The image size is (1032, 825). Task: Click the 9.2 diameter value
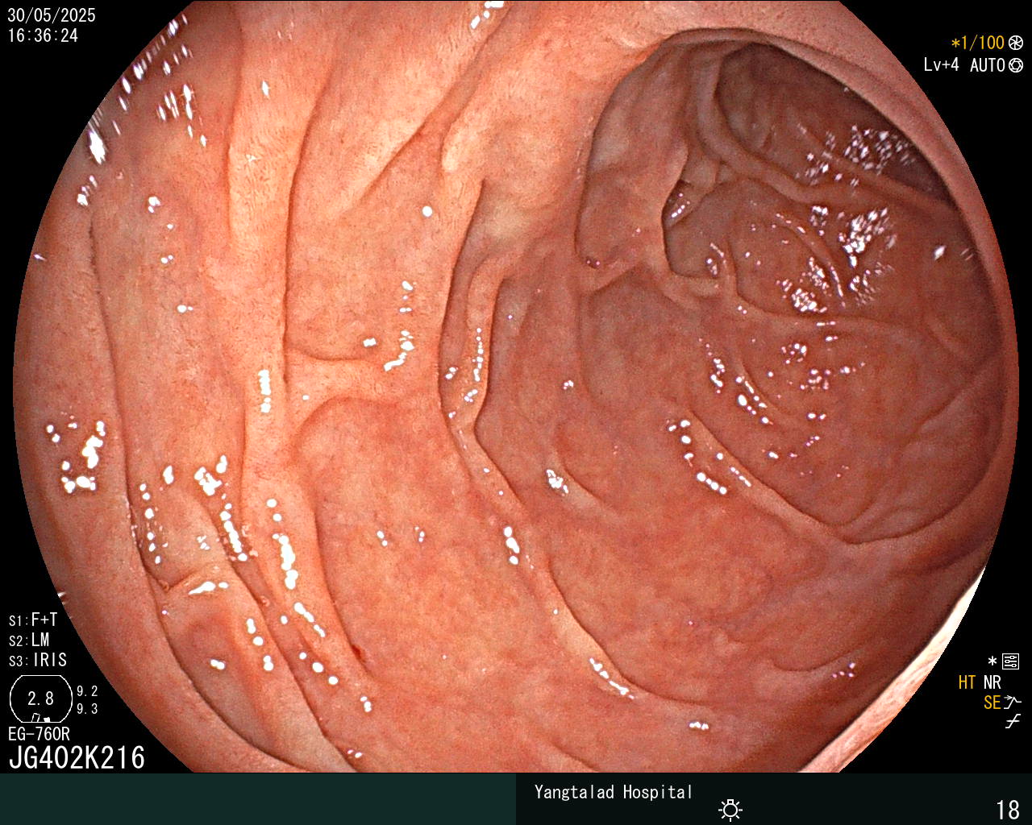87,691
